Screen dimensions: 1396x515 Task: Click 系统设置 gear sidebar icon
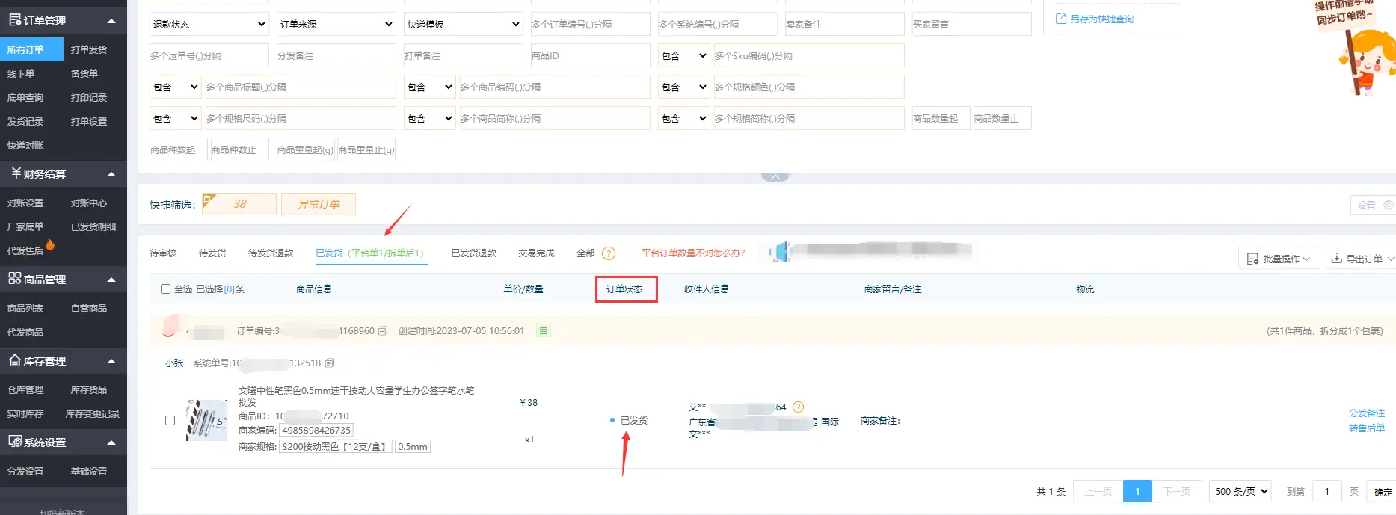(15, 442)
